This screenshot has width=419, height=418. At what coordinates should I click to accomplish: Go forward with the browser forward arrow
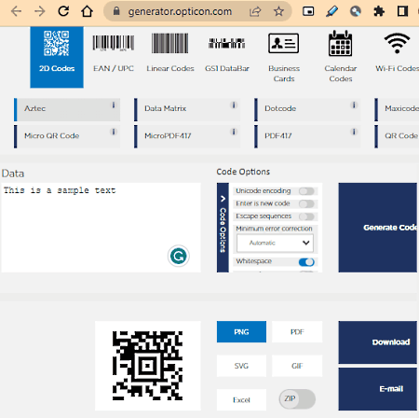[x=39, y=12]
